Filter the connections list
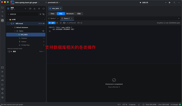Image resolution: width=182 pixels, height=106 pixels. pyautogui.click(x=40, y=14)
